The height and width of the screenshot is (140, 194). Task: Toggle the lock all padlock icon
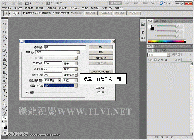pos(166,60)
